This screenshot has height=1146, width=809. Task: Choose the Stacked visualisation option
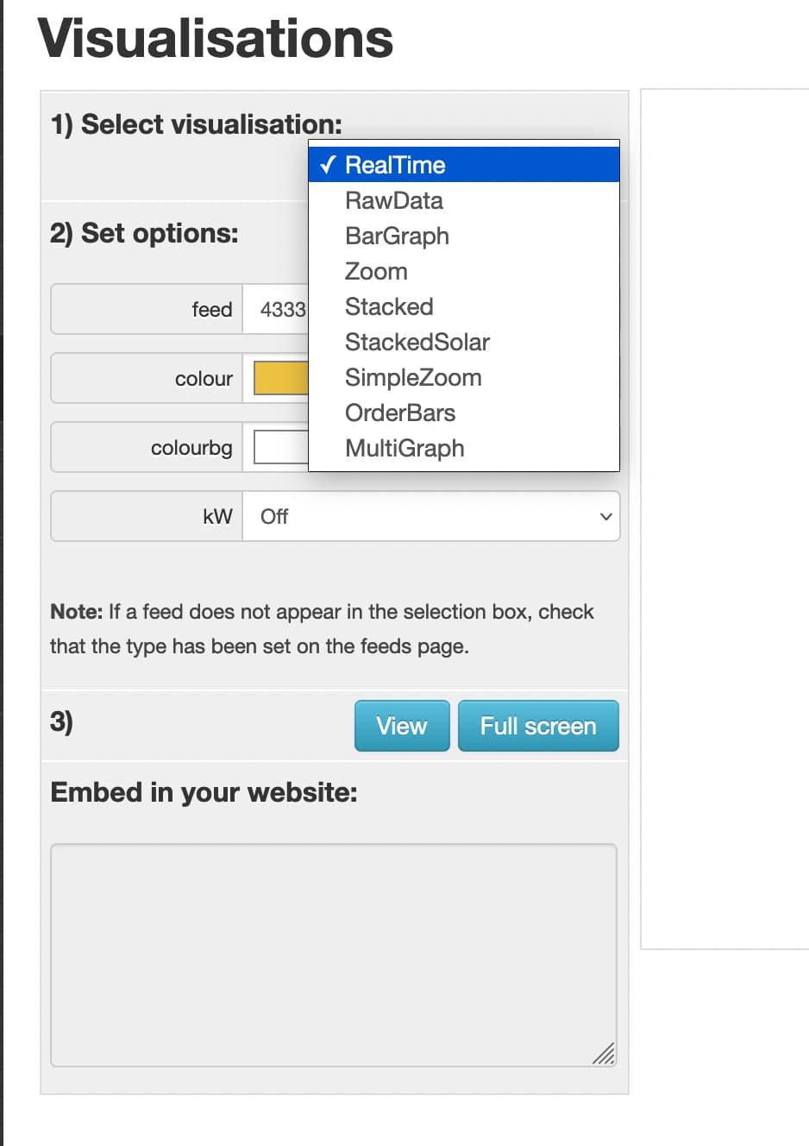[389, 306]
